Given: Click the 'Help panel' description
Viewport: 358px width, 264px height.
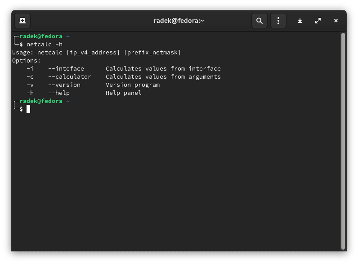Looking at the screenshot, I should pos(124,93).
